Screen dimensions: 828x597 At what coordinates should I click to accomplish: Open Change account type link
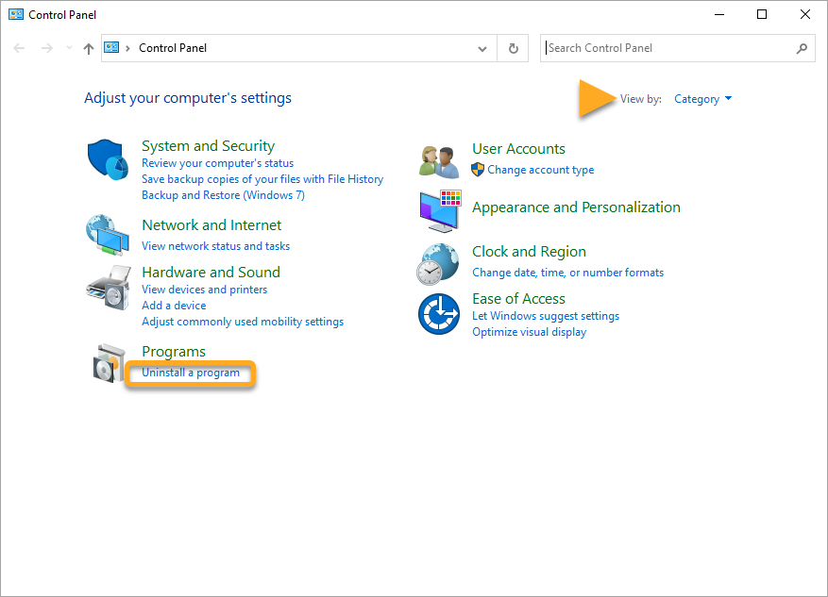tap(540, 170)
